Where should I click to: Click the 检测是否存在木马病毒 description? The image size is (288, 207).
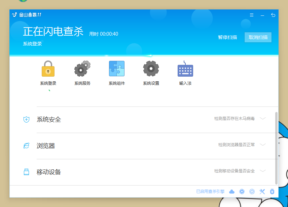coord(235,119)
